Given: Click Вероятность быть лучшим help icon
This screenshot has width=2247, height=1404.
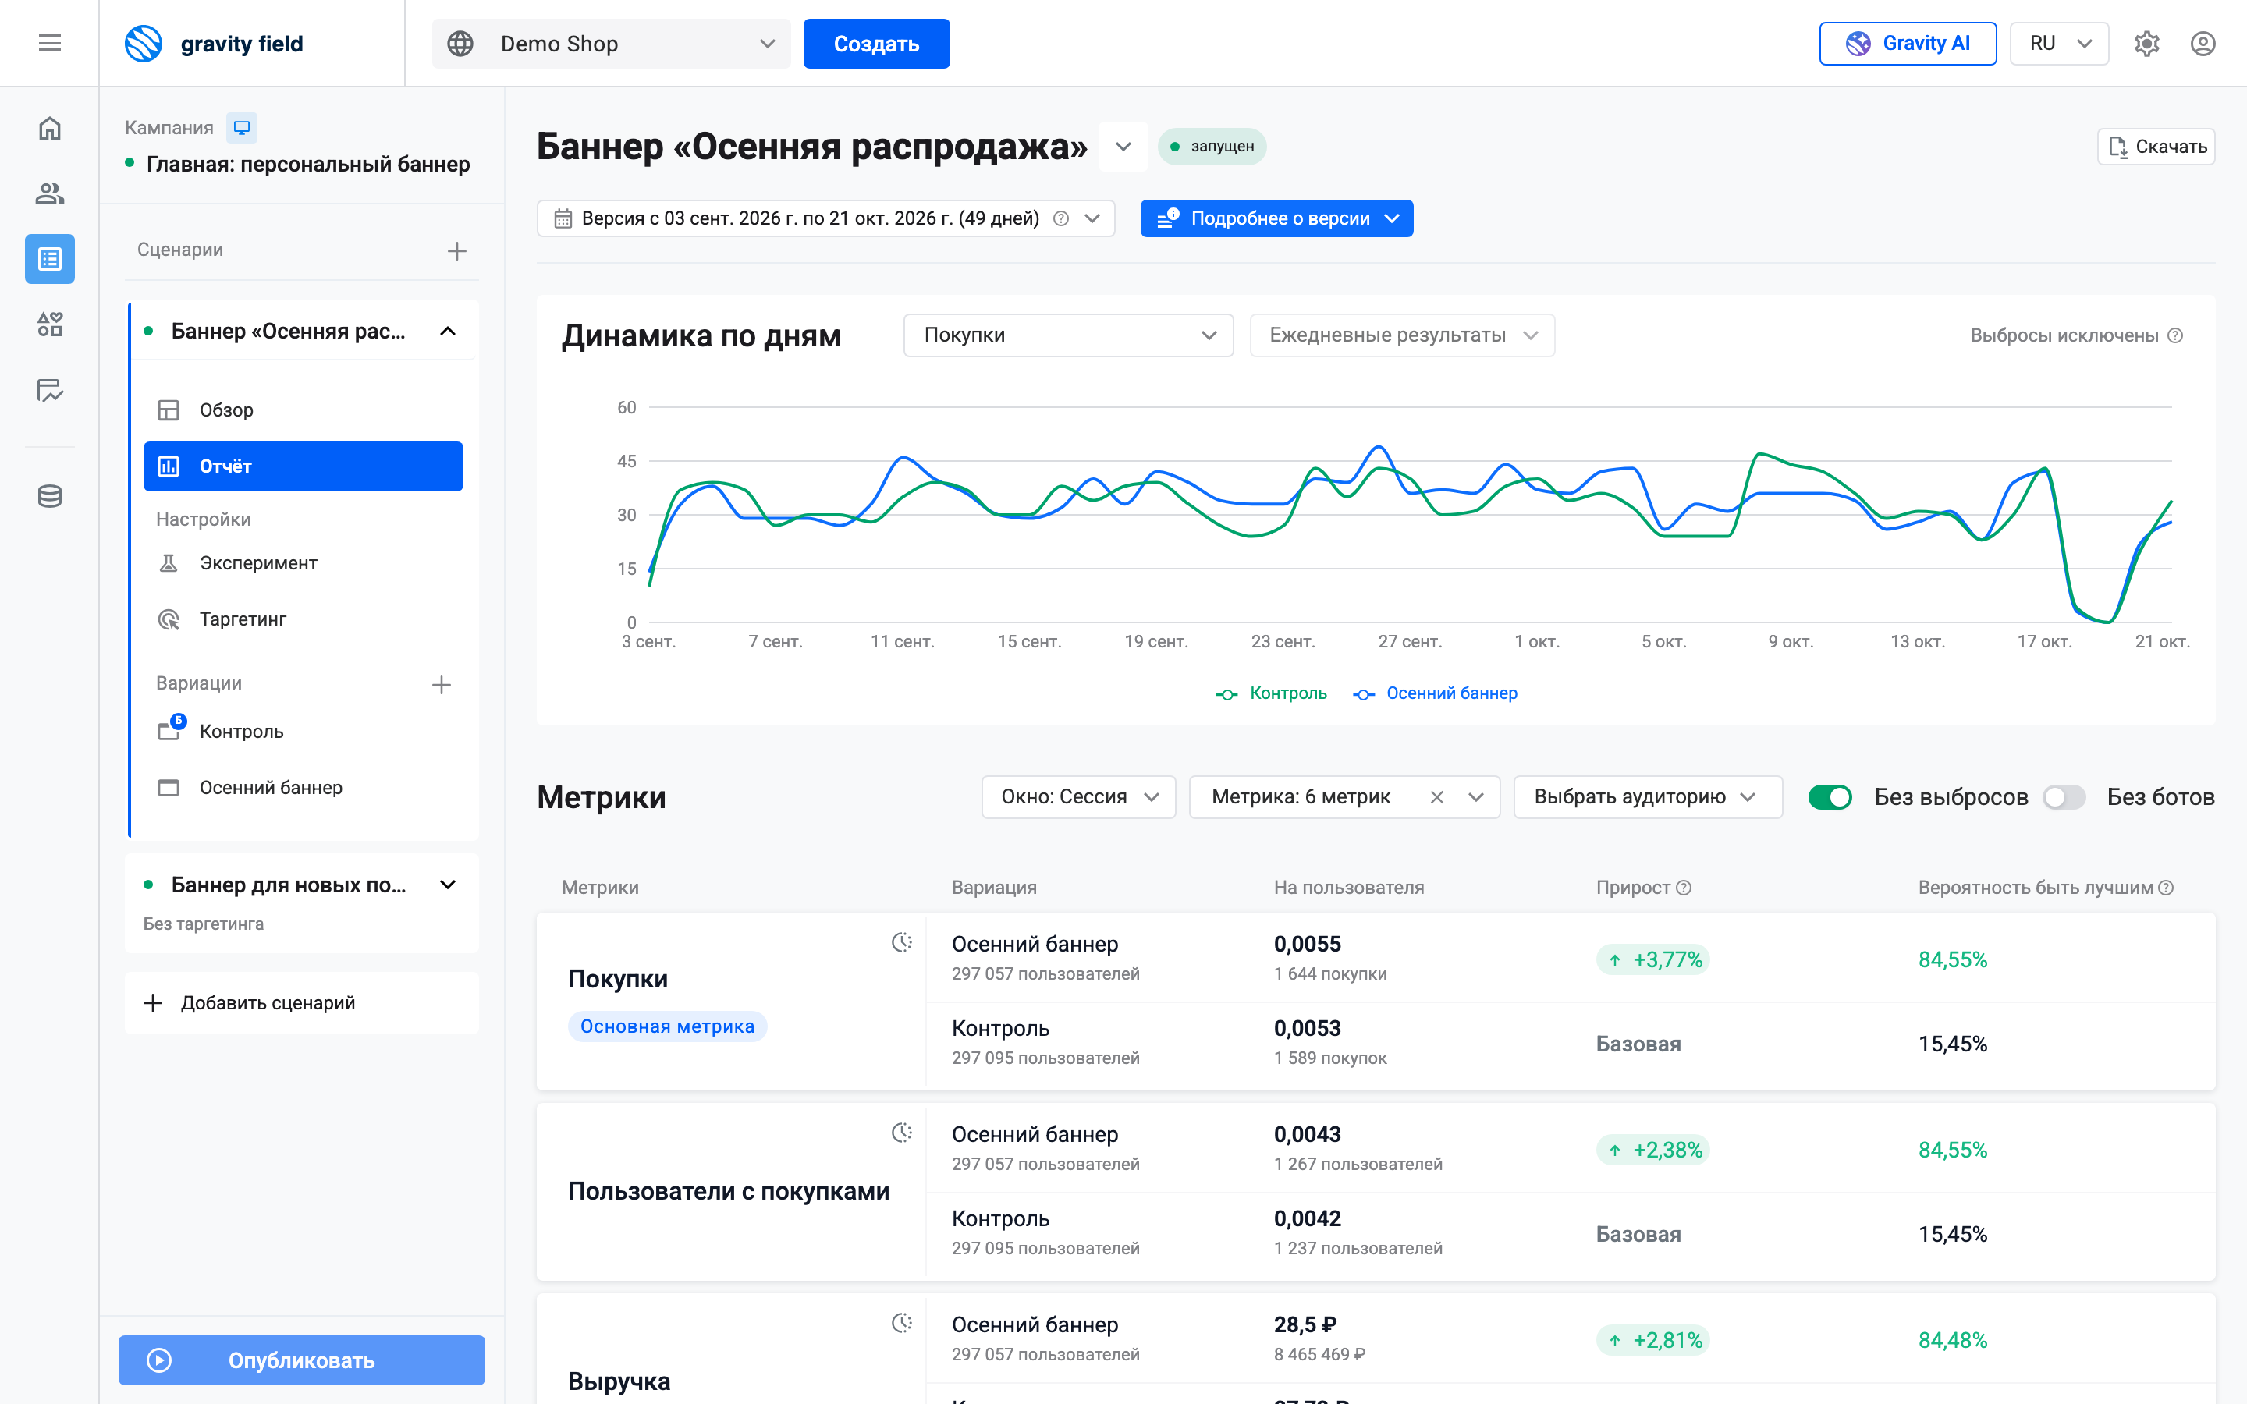Looking at the screenshot, I should click(2165, 887).
